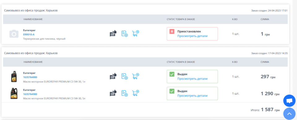Click the blue up-arrow button at bottom right
This screenshot has height=120, width=297.
coord(289,114)
